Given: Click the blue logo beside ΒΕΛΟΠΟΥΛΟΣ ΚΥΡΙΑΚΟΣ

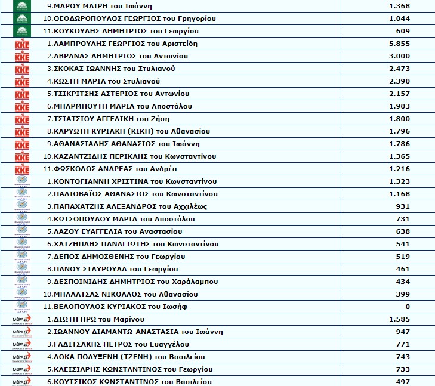Looking at the screenshot, I should point(22,307).
